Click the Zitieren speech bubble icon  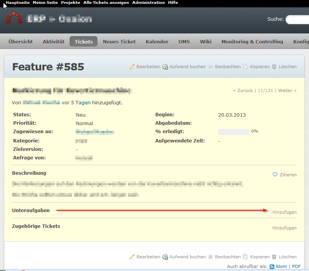[x=275, y=174]
